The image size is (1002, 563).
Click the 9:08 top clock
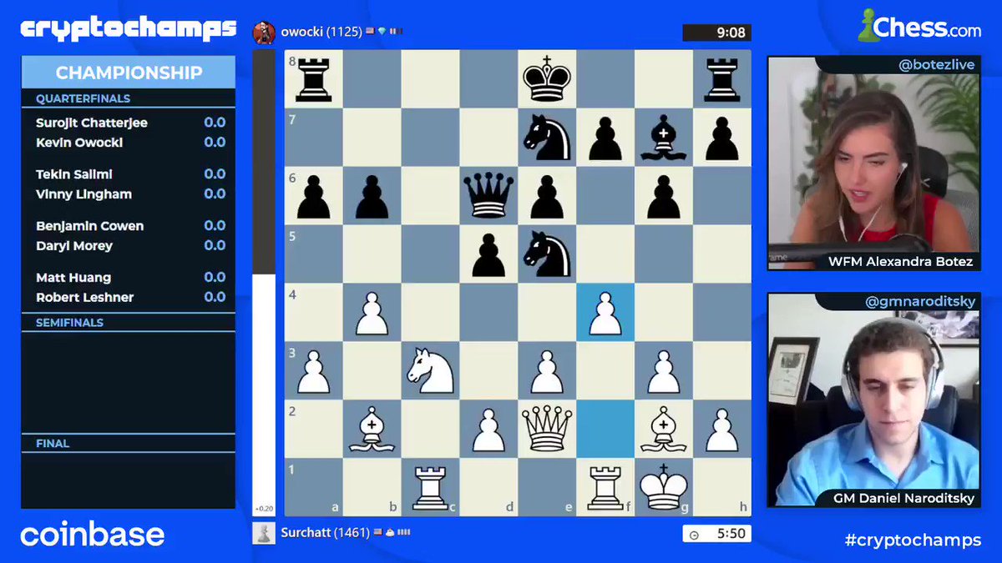point(716,33)
